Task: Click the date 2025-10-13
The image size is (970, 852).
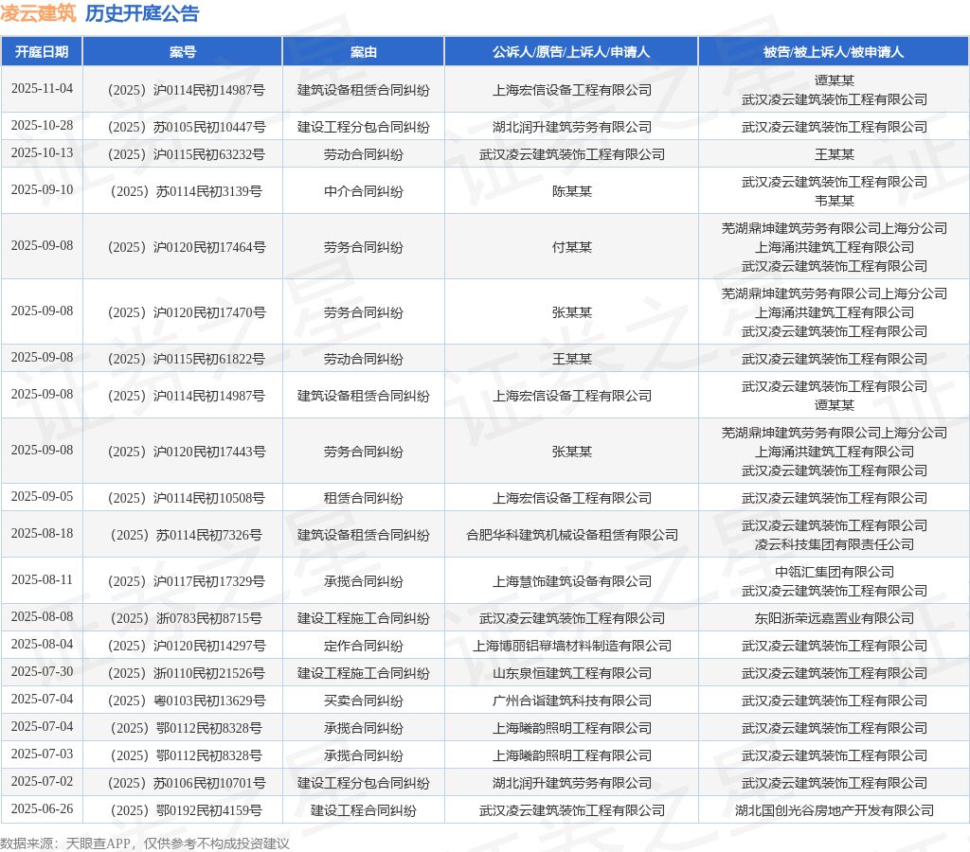Action: pos(42,152)
